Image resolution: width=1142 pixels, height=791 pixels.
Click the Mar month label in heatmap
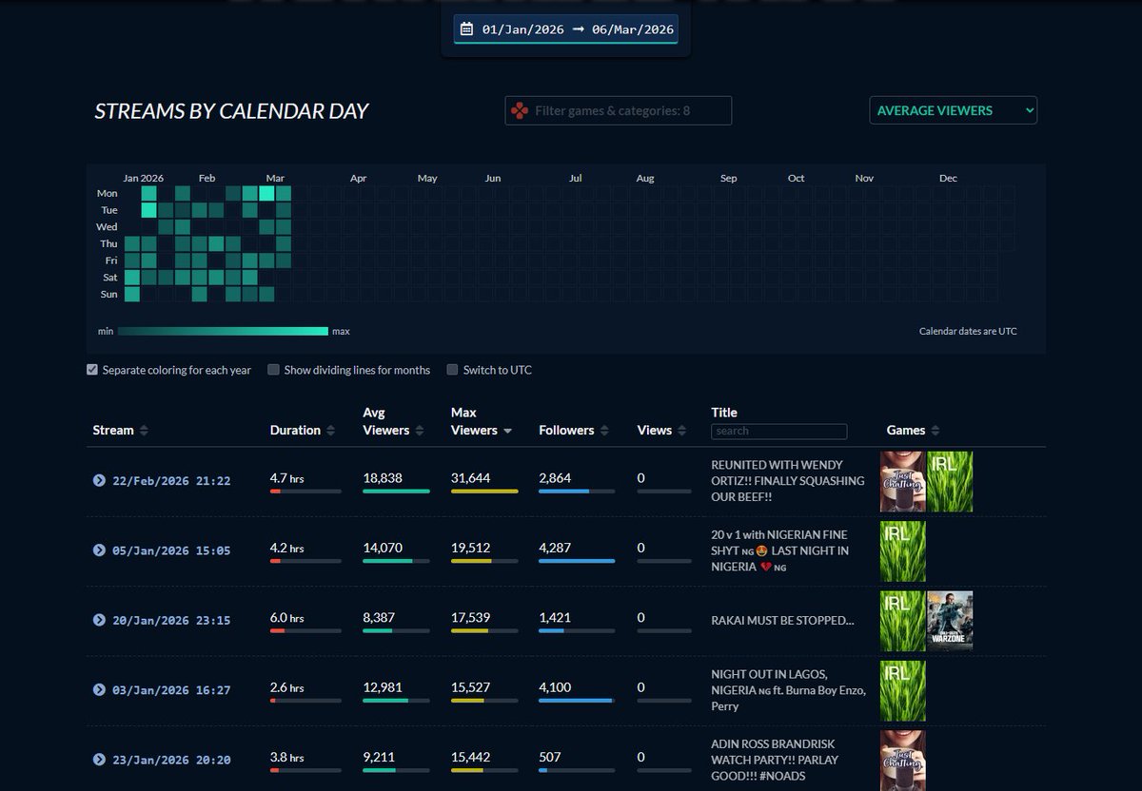275,178
